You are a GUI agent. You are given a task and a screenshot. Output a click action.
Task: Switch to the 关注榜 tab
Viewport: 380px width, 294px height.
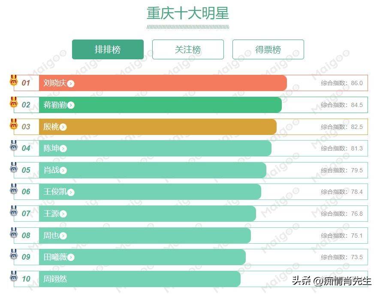(188, 49)
